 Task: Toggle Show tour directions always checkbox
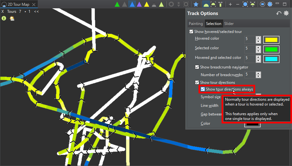[x=203, y=89]
